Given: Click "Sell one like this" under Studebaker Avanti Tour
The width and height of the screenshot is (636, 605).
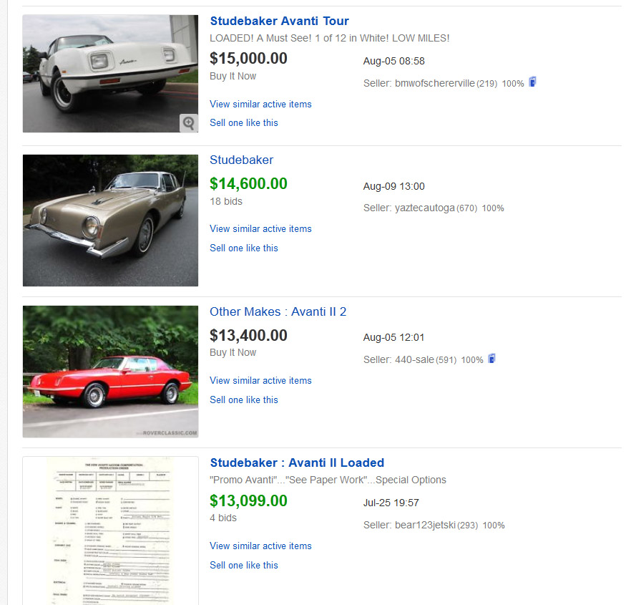Looking at the screenshot, I should (243, 122).
